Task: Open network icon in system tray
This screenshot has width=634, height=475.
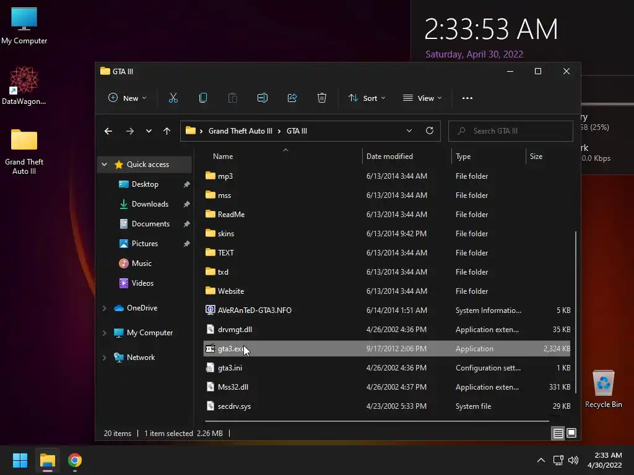Action: pyautogui.click(x=558, y=460)
